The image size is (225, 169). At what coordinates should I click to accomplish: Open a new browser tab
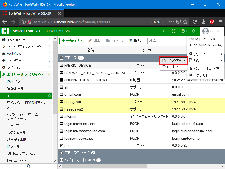(69, 13)
